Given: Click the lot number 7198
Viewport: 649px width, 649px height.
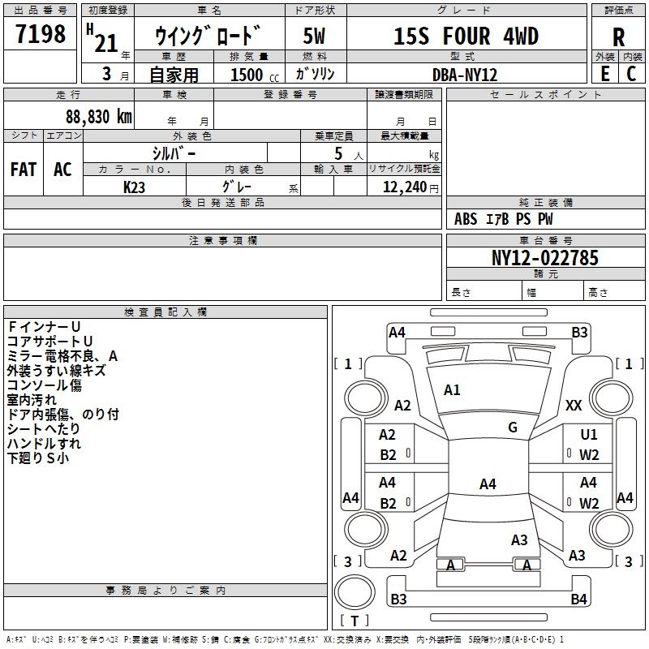Looking at the screenshot, I should tap(41, 35).
